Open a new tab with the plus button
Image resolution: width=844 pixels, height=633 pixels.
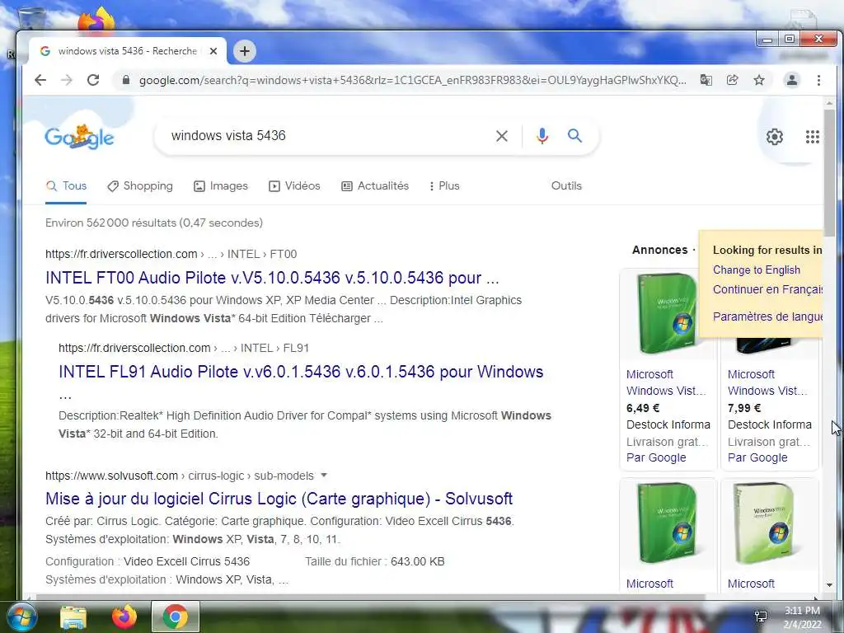tap(244, 51)
